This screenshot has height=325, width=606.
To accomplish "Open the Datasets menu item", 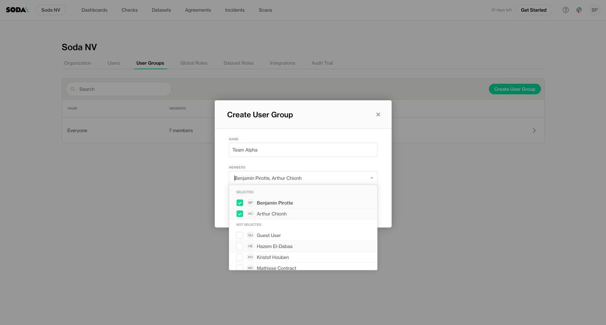I will [x=161, y=10].
